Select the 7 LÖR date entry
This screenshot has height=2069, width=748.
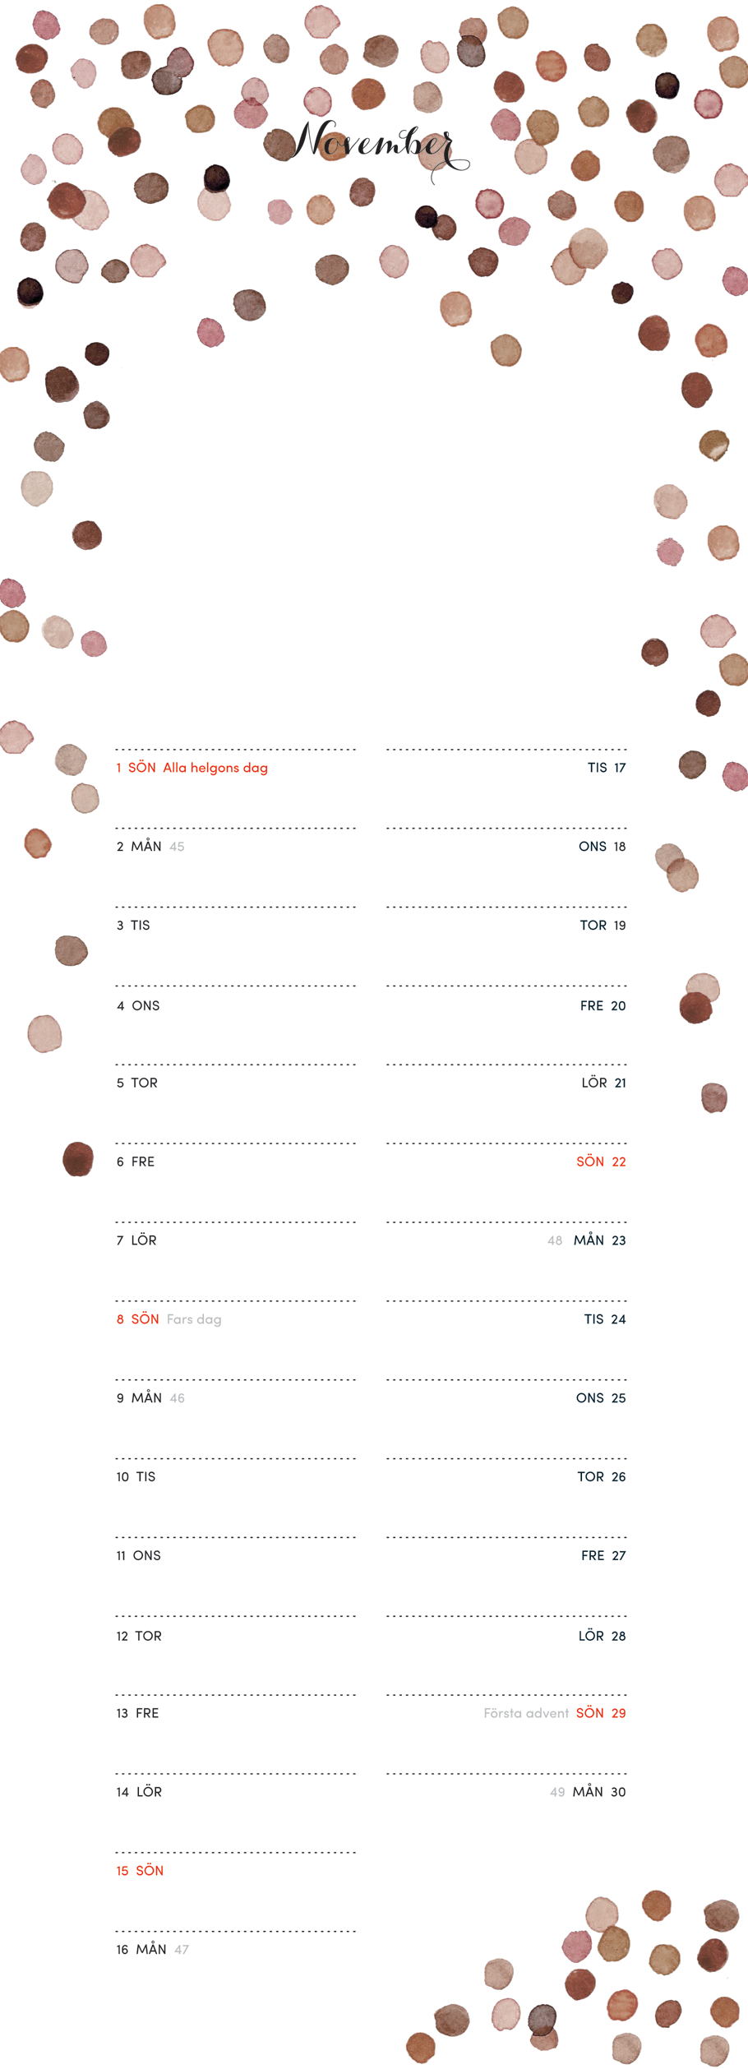tap(136, 1240)
